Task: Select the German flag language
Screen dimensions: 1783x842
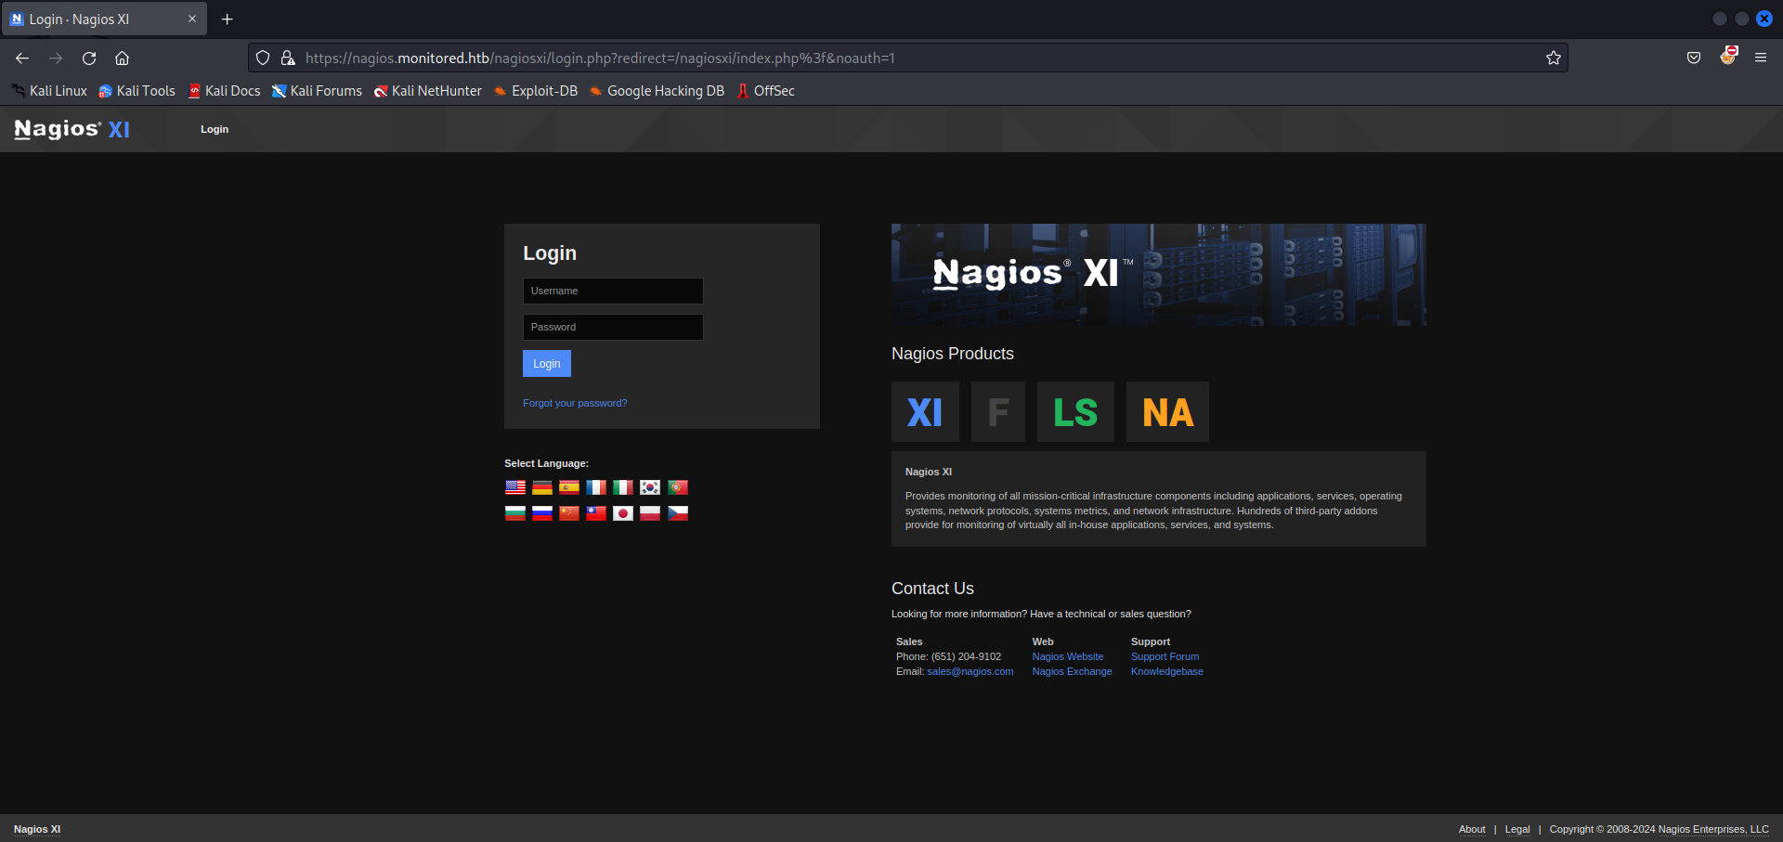Action: tap(542, 487)
